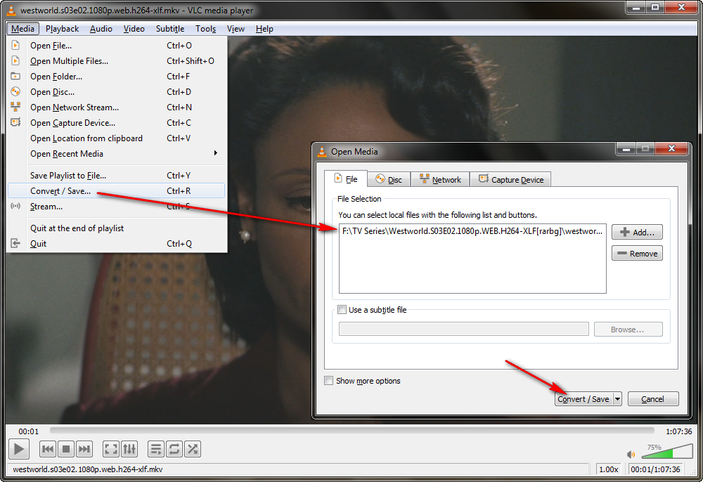Choose Save Playlist to File

click(116, 176)
